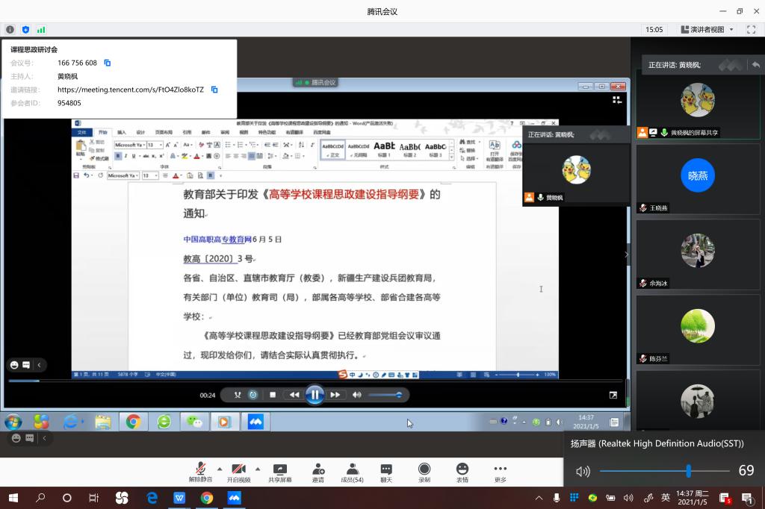Copy the meeting number 166 756 608
The image size is (765, 509).
point(108,63)
